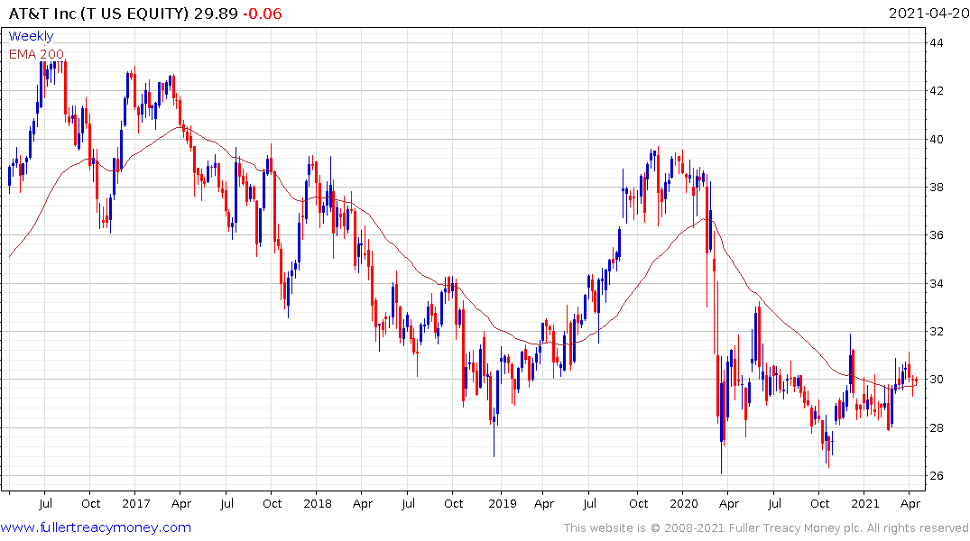
Task: Click the 44 price axis label
Action: point(936,42)
